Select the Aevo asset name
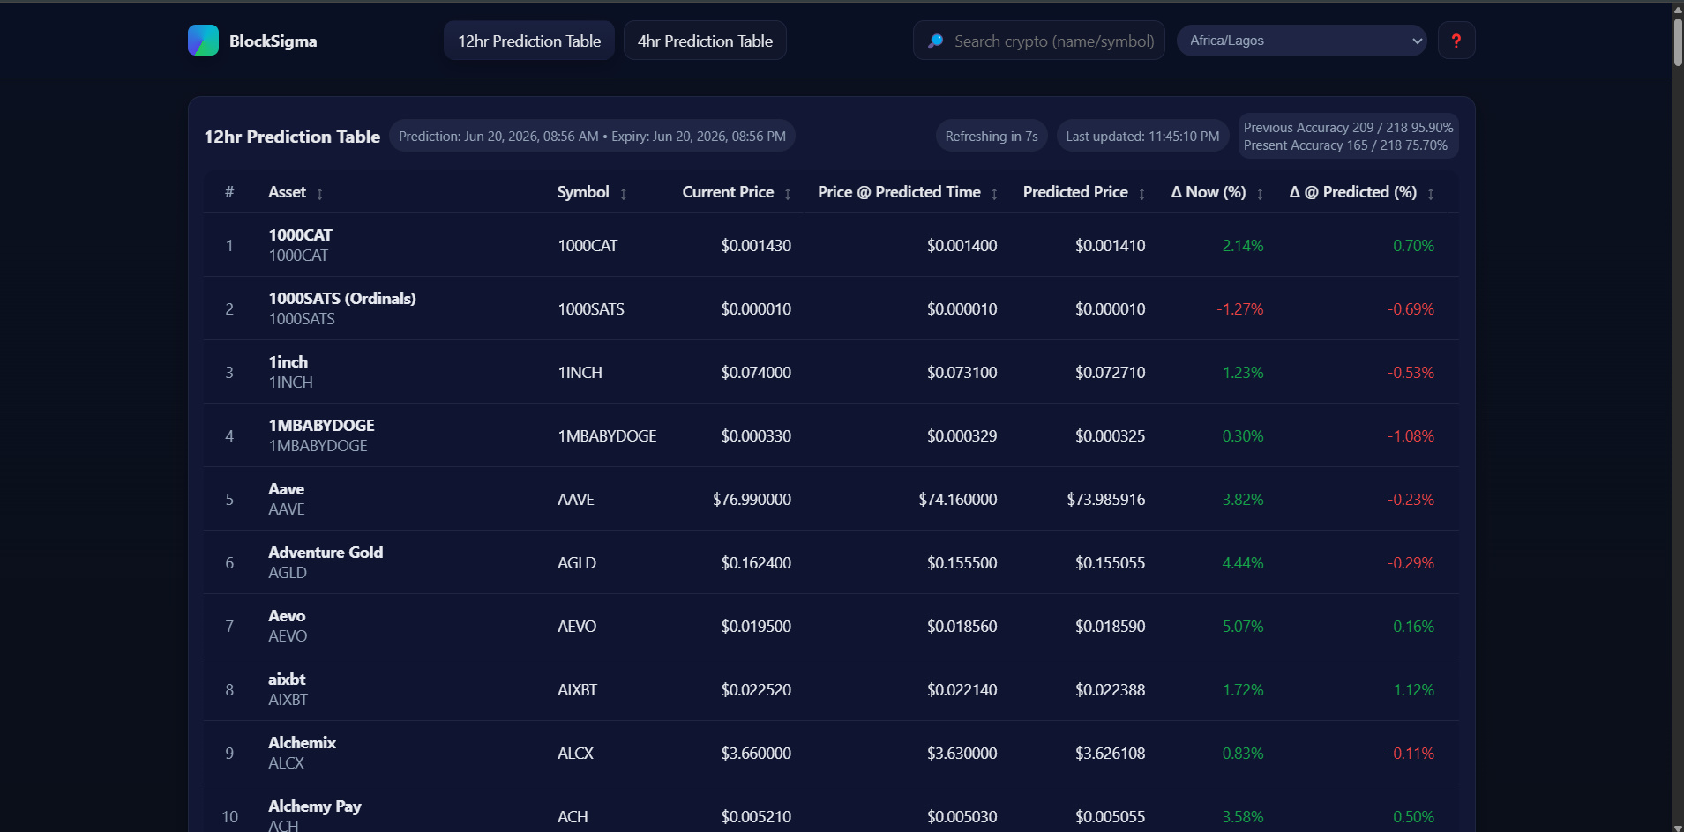Viewport: 1684px width, 832px height. (287, 615)
